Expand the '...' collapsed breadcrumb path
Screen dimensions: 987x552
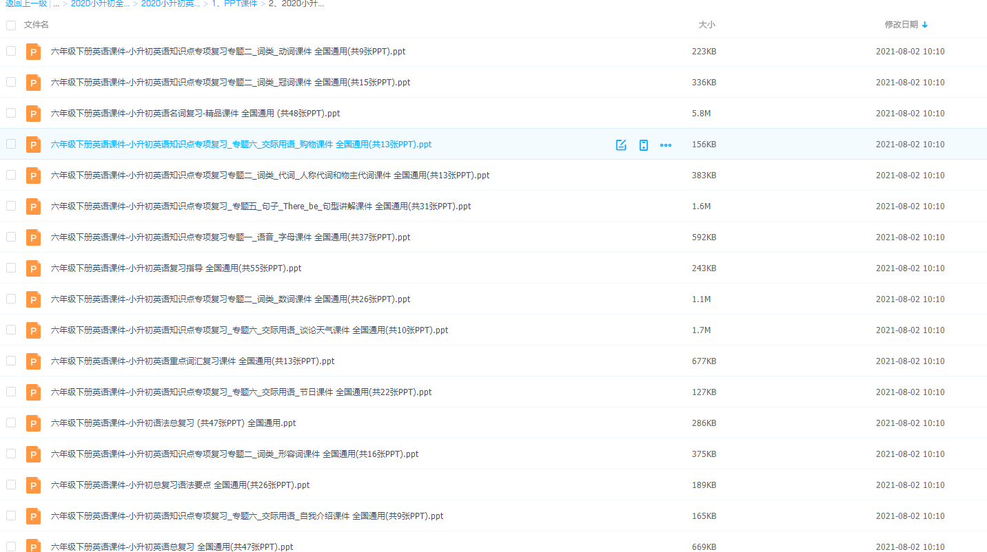click(56, 3)
